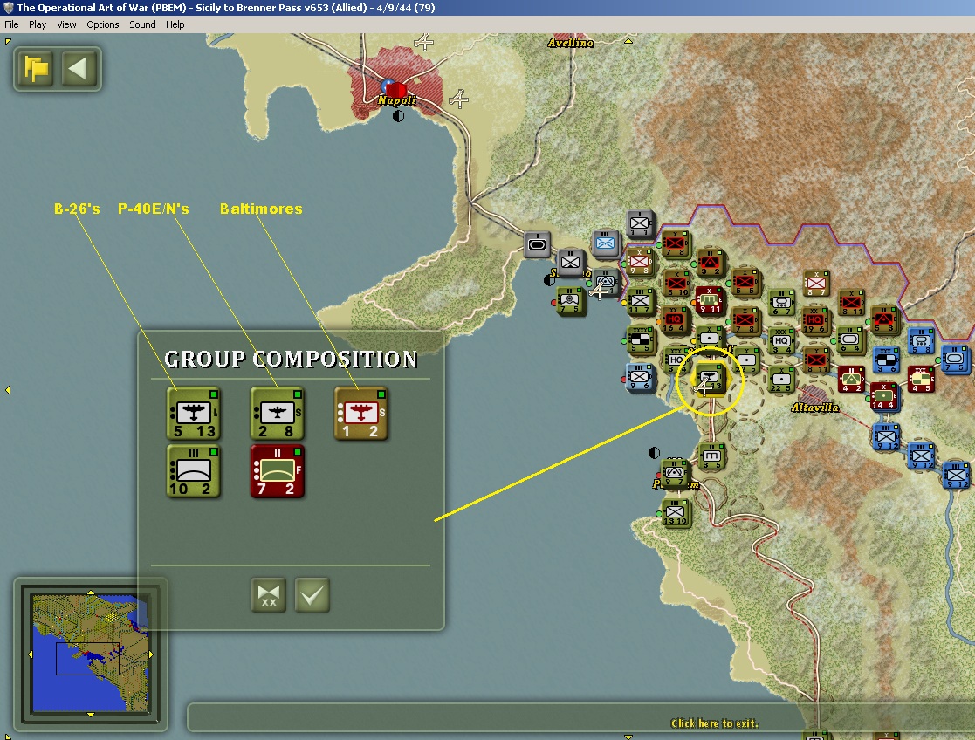Select brown-backed armor battalion 6-4
The height and width of the screenshot is (740, 975).
[x=849, y=340]
